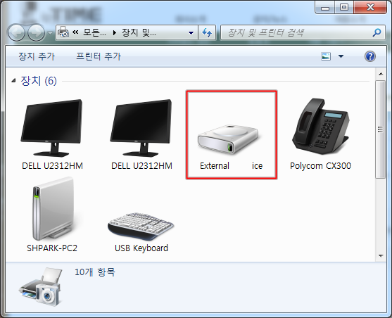The height and width of the screenshot is (318, 392).
Task: Open the address bar history dropdown
Action: (191, 33)
